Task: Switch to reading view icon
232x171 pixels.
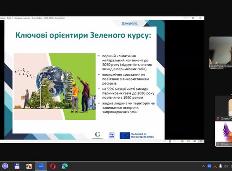Action: [188, 141]
